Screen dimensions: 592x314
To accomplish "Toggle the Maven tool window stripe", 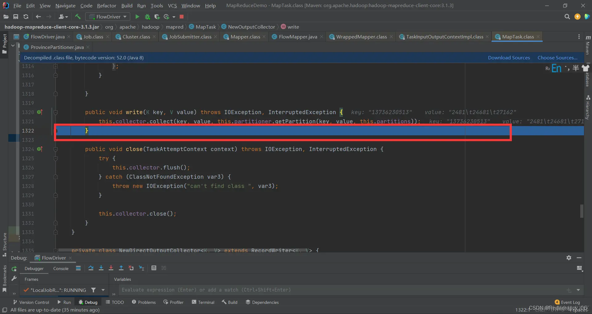I will [x=588, y=45].
